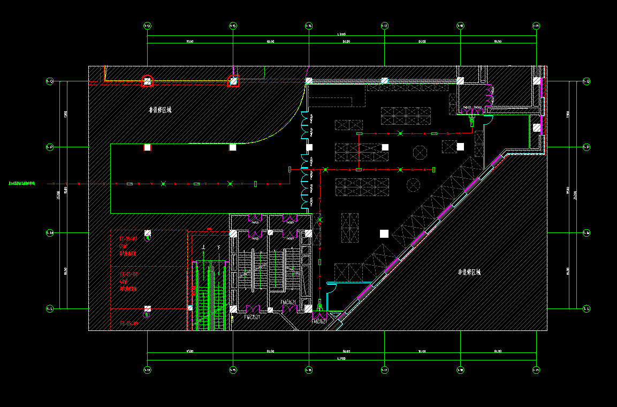The width and height of the screenshot is (617, 407).
Task: Select grid axis bubble 1-L on right side
Action: point(586,308)
